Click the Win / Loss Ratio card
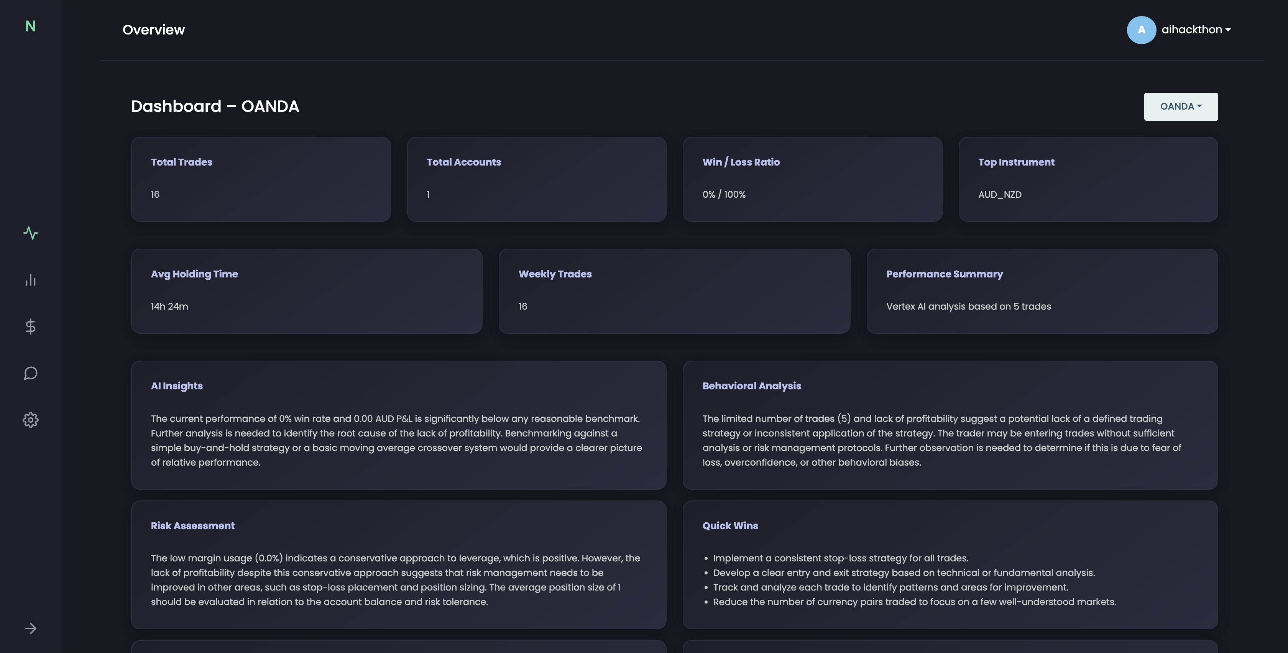 pyautogui.click(x=812, y=179)
